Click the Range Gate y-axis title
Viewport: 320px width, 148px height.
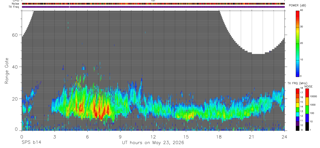(7, 71)
